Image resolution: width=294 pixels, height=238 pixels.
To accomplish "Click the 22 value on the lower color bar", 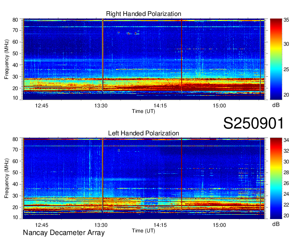I will (x=286, y=205).
